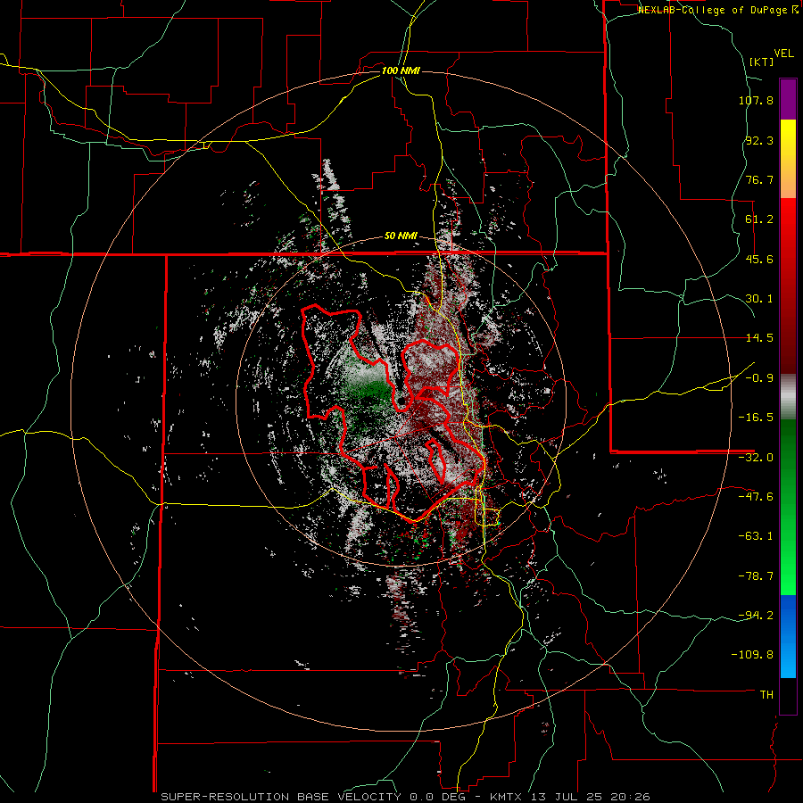Click the -32.0 velocity scale value

coord(756,458)
